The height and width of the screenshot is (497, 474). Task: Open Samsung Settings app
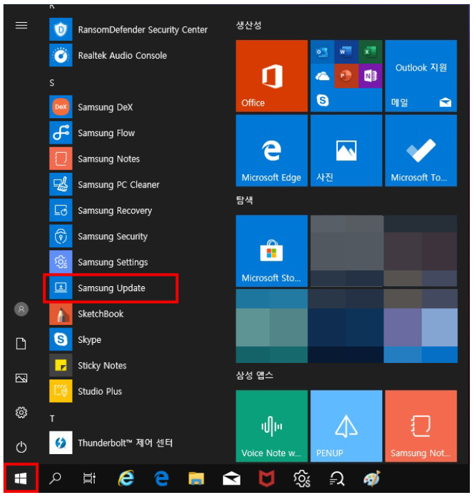pyautogui.click(x=99, y=262)
